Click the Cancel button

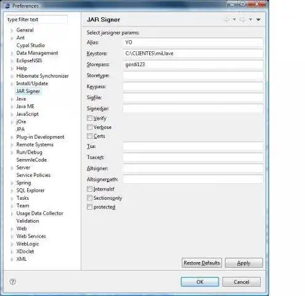click(x=242, y=282)
